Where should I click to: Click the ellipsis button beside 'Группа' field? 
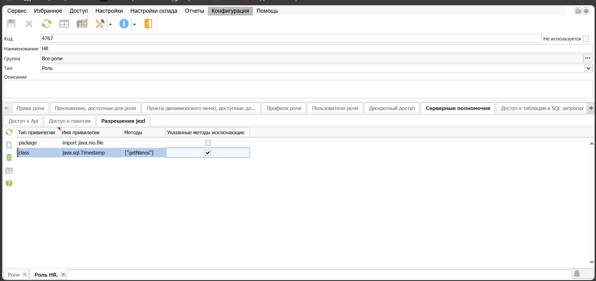[x=588, y=58]
